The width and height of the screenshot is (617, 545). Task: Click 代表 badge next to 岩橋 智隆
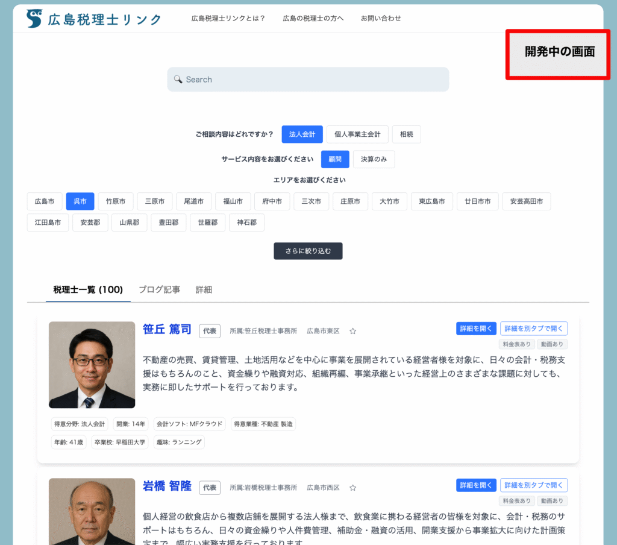click(x=210, y=488)
